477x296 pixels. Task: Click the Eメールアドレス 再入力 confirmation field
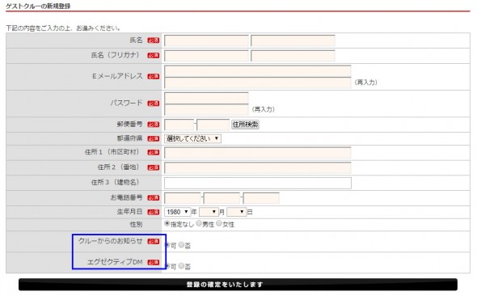click(258, 82)
